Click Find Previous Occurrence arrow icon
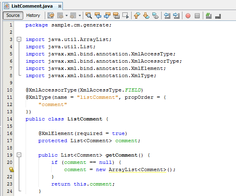Viewport: 236px width, 196px height. tap(98, 15)
